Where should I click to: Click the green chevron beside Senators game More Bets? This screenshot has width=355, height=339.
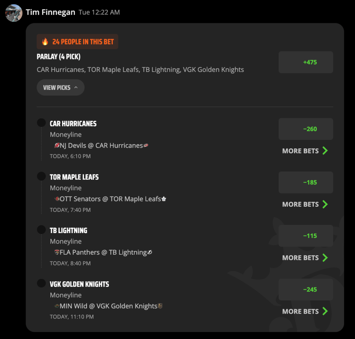325,204
